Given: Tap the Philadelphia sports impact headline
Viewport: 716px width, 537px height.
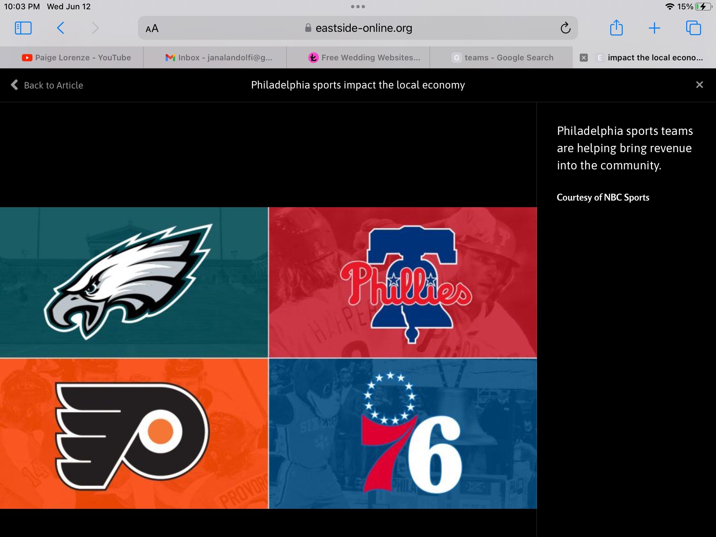Looking at the screenshot, I should click(358, 85).
